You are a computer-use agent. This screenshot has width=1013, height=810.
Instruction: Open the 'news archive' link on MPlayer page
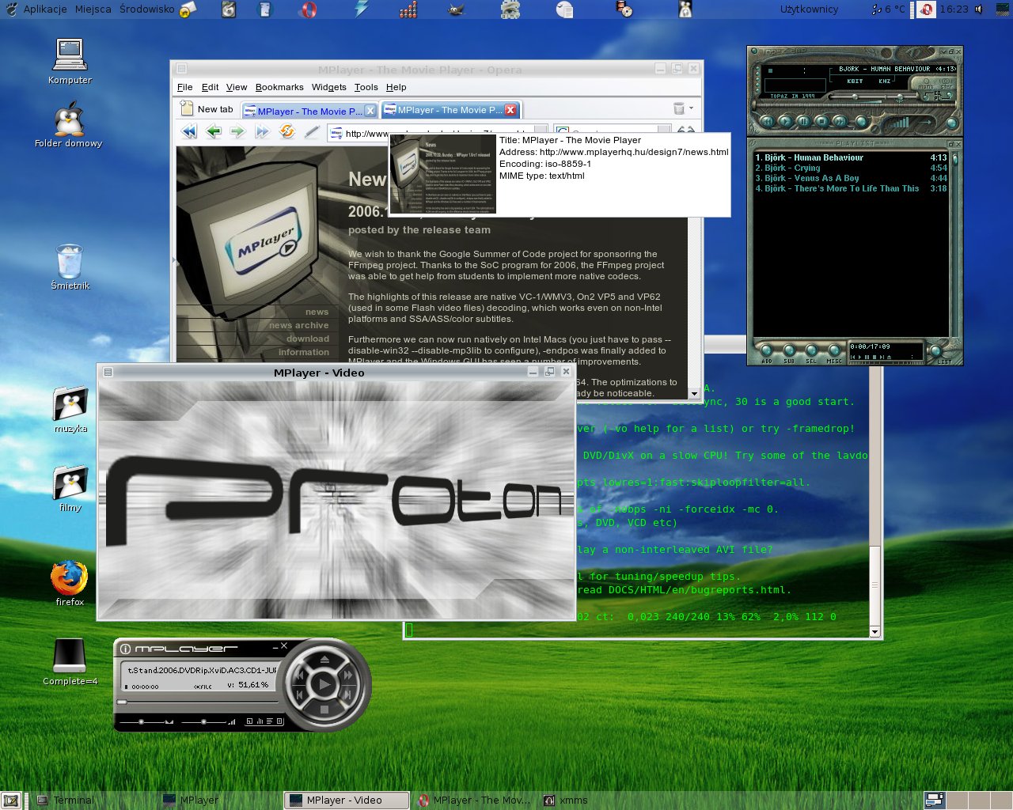[298, 325]
